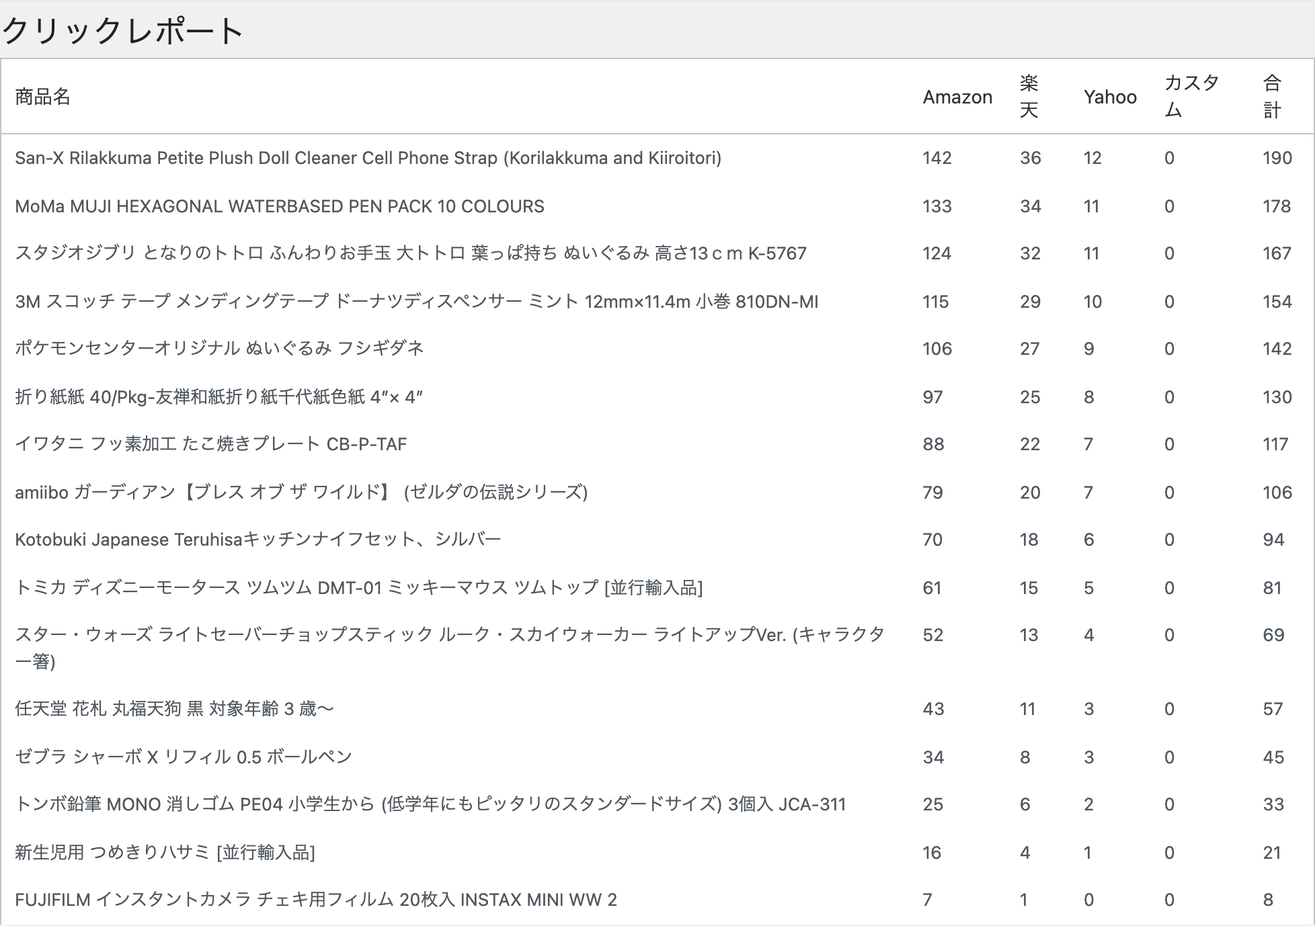Screen dimensions: 1315x926
Task: Click Amazon value 34 in ゼブラ シャーボ row
Action: click(933, 757)
